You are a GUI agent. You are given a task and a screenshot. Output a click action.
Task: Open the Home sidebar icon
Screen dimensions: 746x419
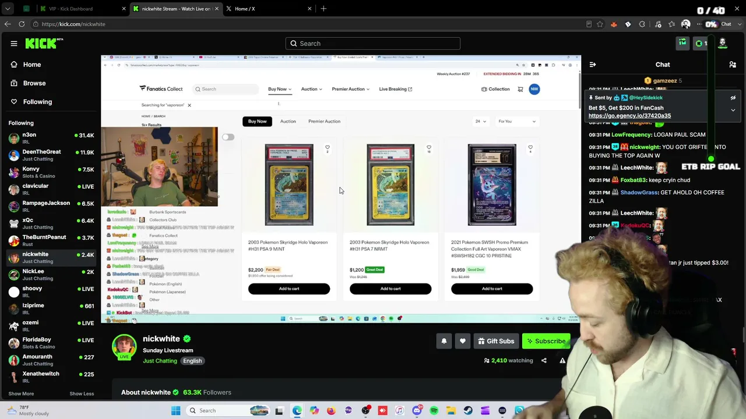click(x=14, y=65)
